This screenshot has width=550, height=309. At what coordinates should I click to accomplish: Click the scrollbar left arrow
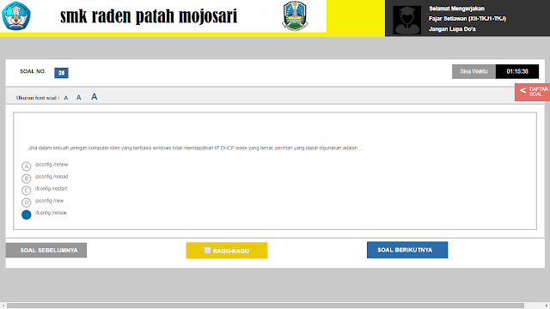pyautogui.click(x=3, y=306)
